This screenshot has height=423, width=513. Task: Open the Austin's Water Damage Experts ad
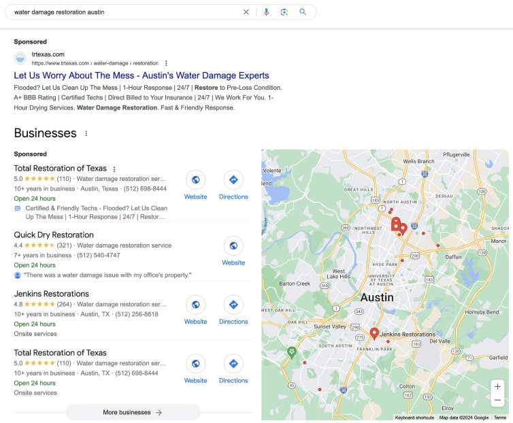142,75
